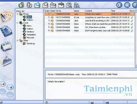Click the state icon on message row 2

click(x=52, y=17)
